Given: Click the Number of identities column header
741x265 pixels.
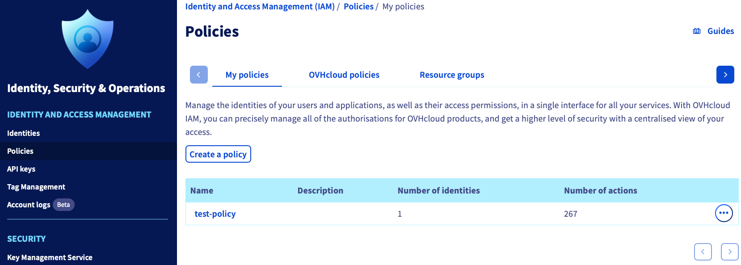Looking at the screenshot, I should [439, 191].
